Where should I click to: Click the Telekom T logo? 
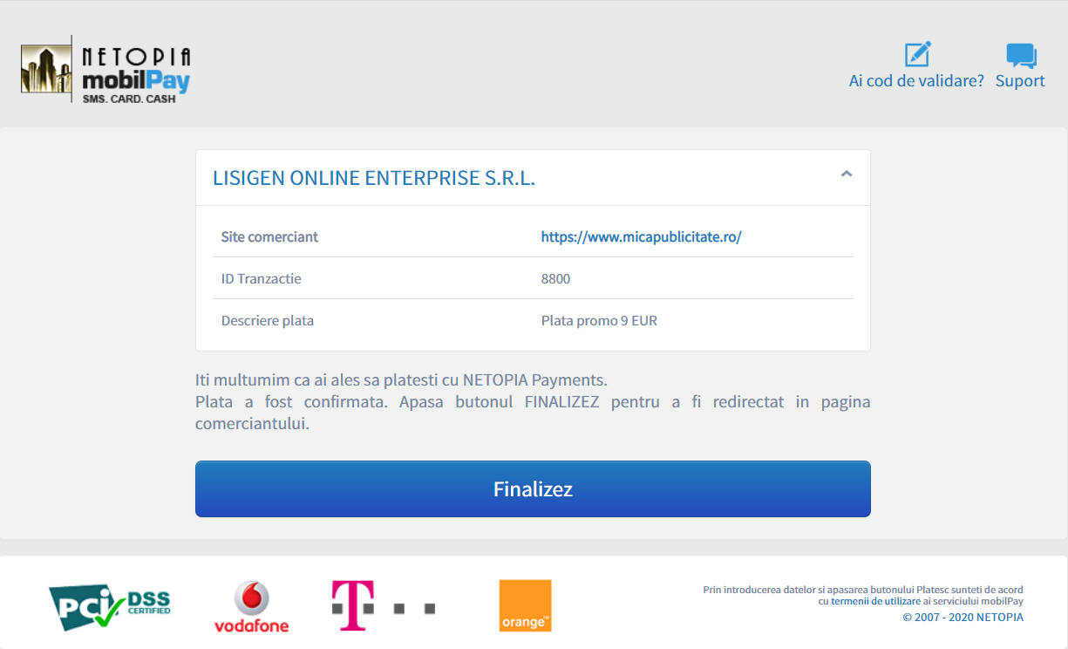384,605
